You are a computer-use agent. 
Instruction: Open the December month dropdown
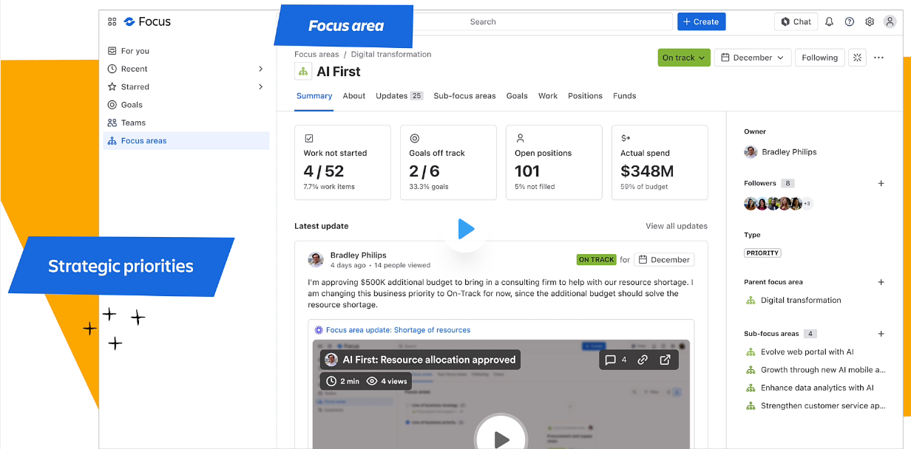coord(752,57)
